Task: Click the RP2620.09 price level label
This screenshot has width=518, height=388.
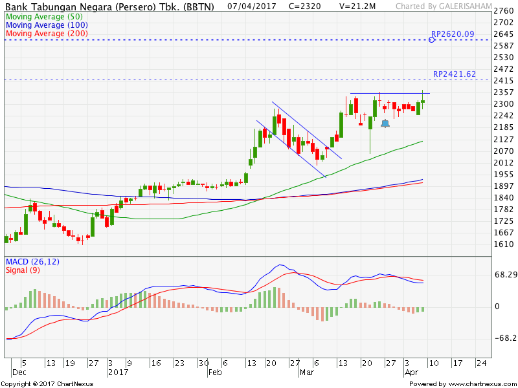Action: click(453, 34)
